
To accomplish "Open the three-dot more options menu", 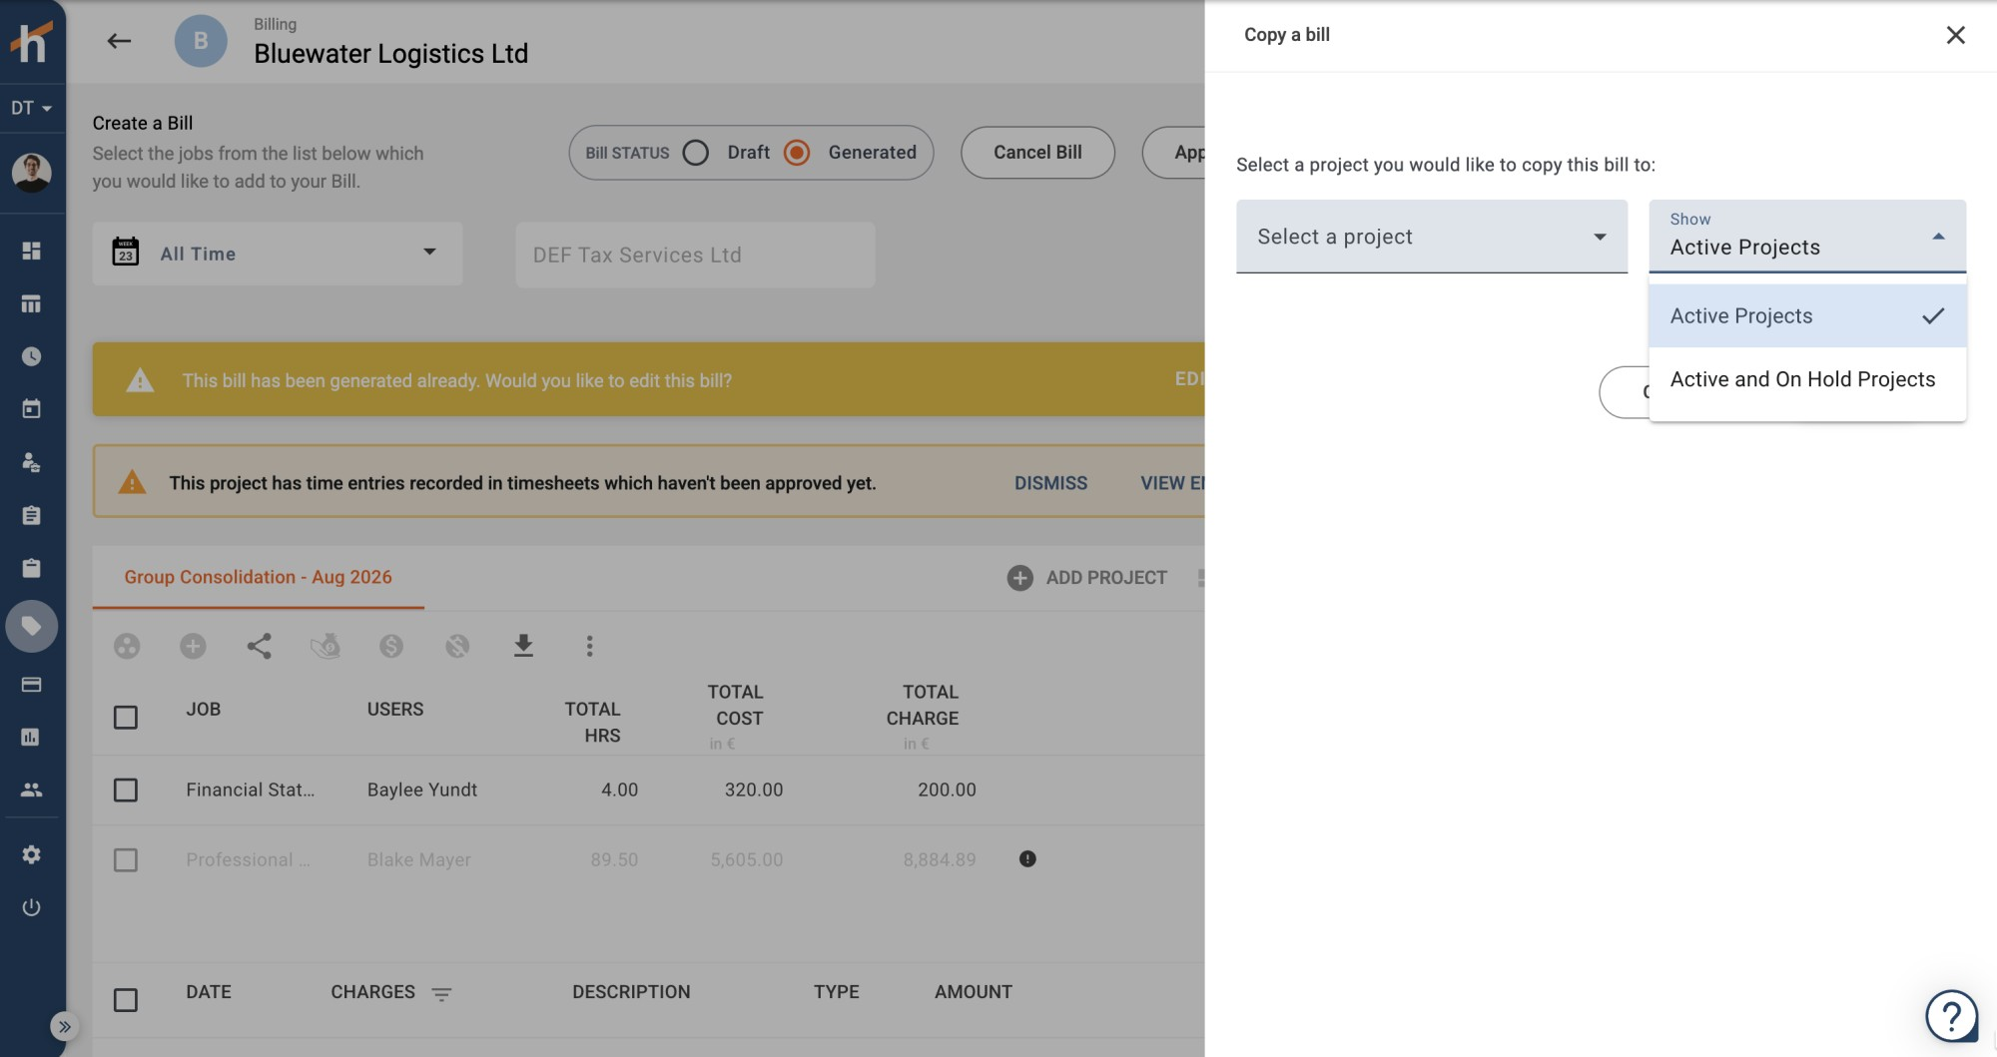I will pos(589,646).
